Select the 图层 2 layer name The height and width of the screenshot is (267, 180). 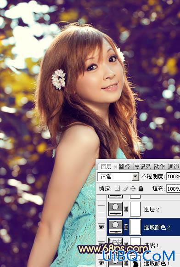point(152,209)
